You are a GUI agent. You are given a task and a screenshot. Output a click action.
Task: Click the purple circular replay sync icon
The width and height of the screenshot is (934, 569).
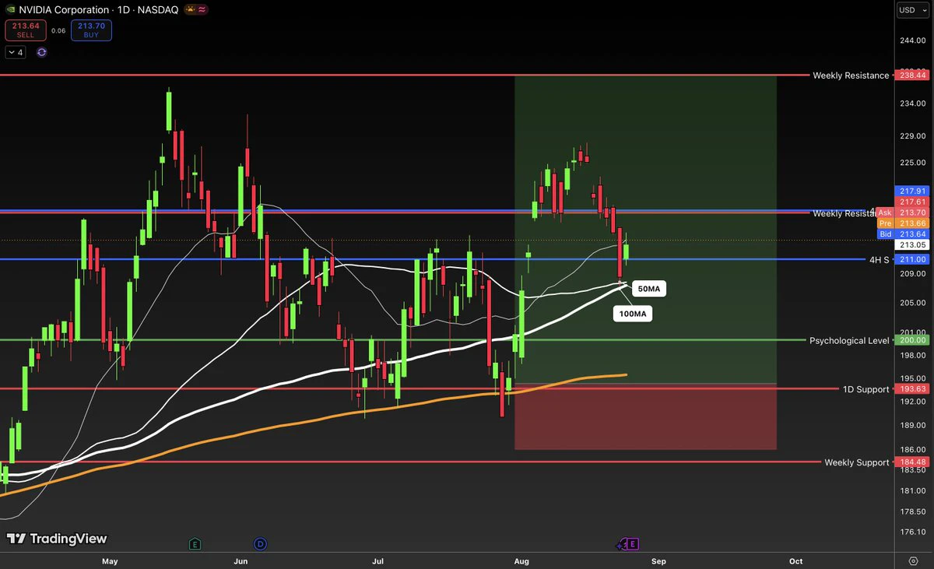coord(41,52)
